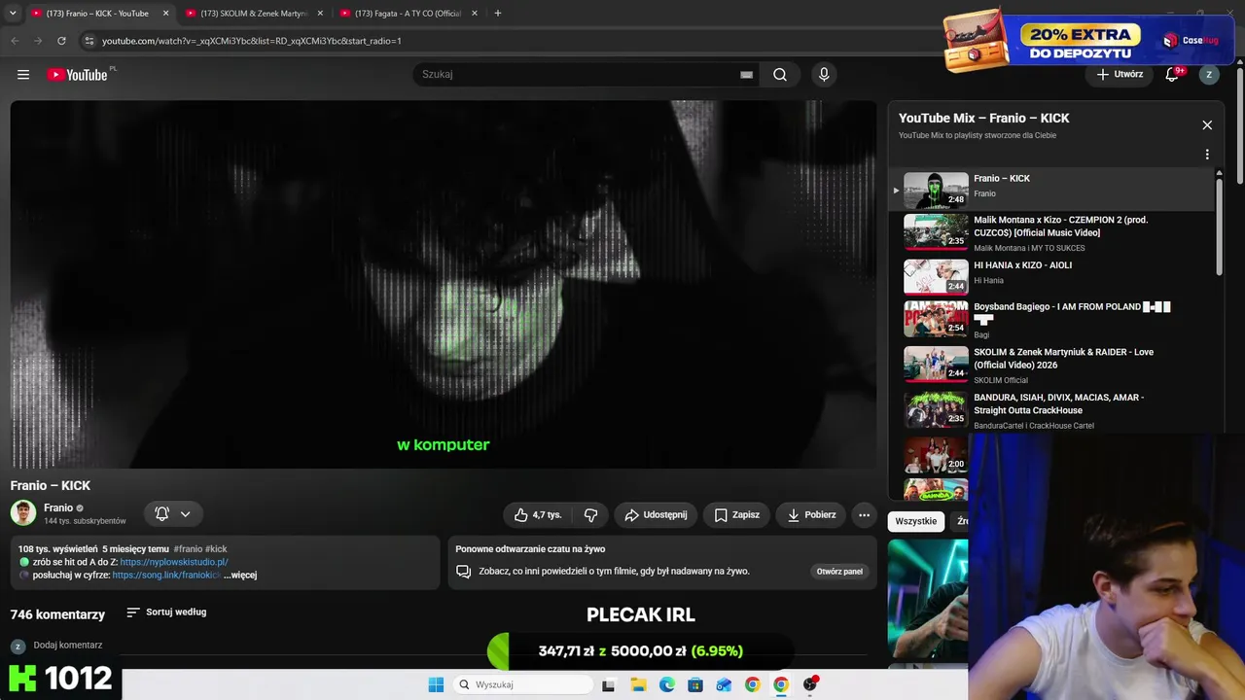Image resolution: width=1245 pixels, height=700 pixels.
Task: Like the video with thumbs up
Action: pyautogui.click(x=538, y=515)
